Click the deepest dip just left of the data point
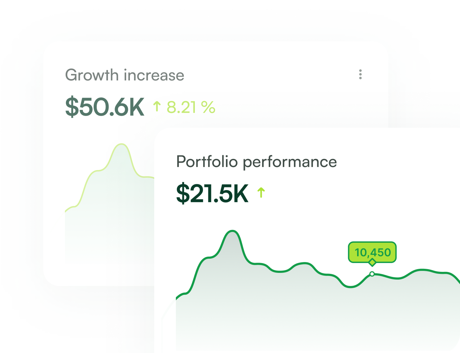Image resolution: width=460 pixels, height=353 pixels. [x=350, y=287]
